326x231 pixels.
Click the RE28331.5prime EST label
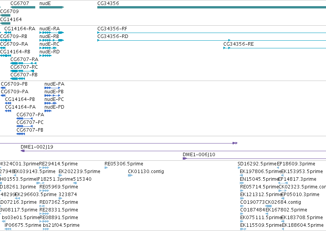point(59,210)
